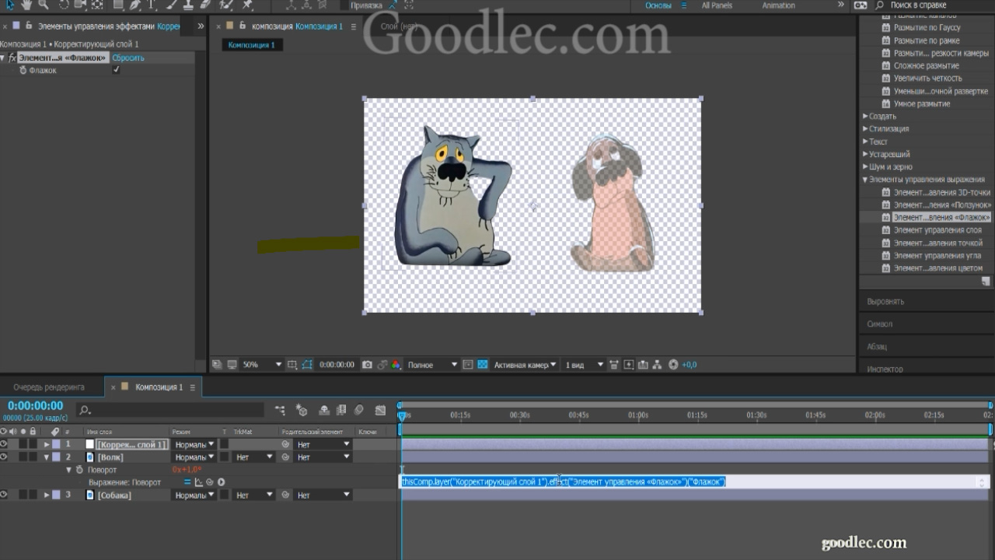The image size is (995, 560).
Task: Open 1 вид view layout dropdown
Action: [585, 365]
